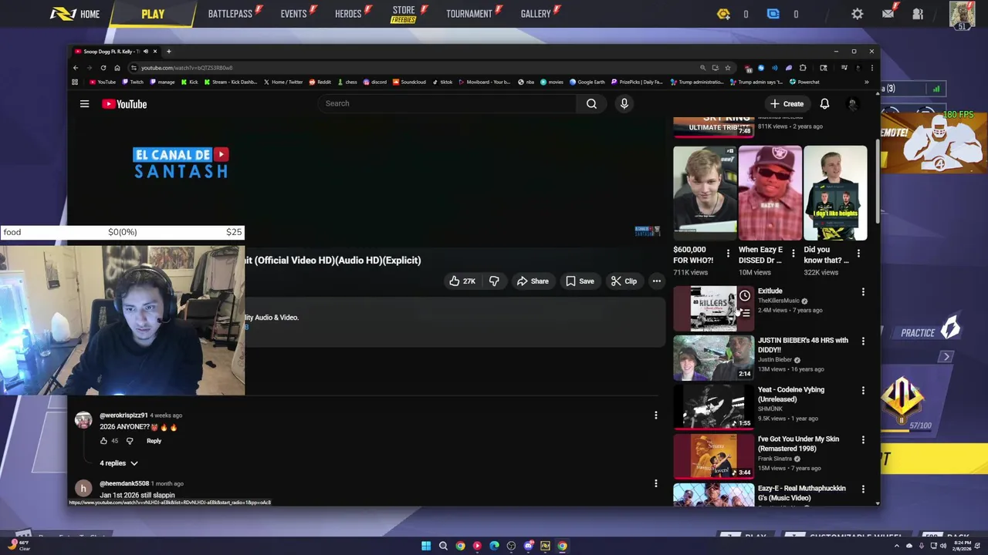The height and width of the screenshot is (555, 988).
Task: Open game mail envelope icon
Action: coord(888,14)
